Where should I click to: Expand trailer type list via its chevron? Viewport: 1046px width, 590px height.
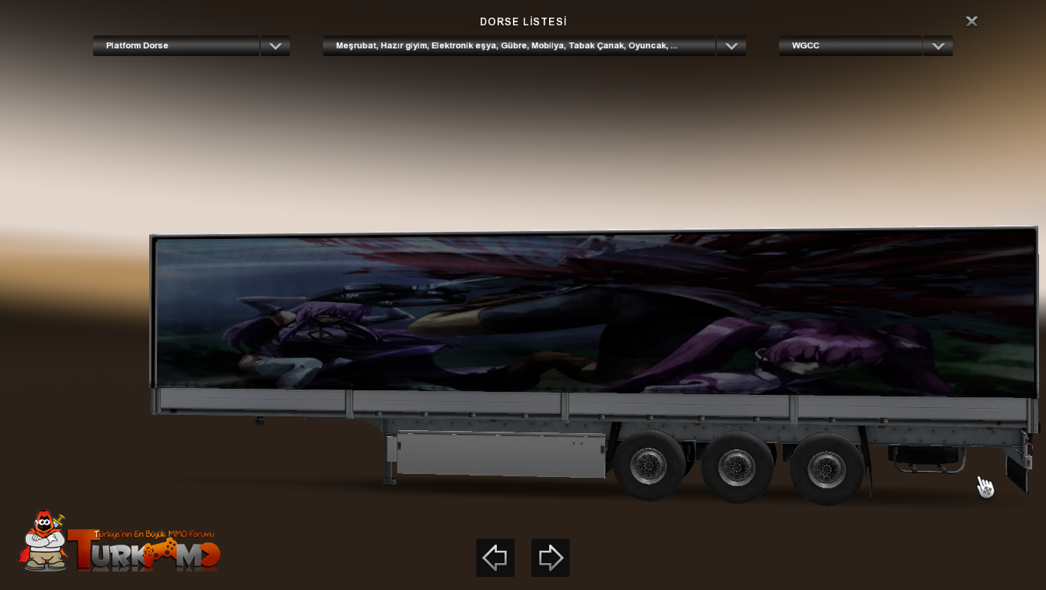[x=275, y=45]
